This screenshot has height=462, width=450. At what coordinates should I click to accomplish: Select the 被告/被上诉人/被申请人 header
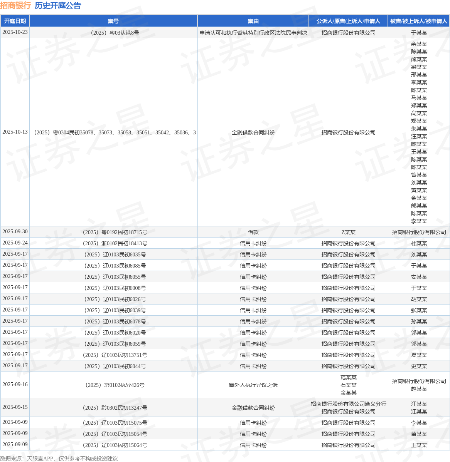tap(419, 21)
